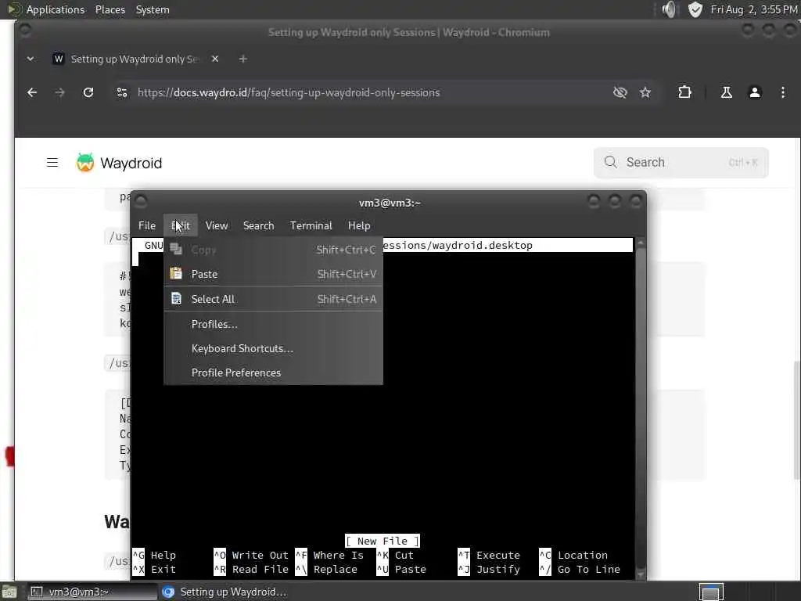Image resolution: width=801 pixels, height=601 pixels.
Task: Click the Go To Line nano shortcut
Action: [x=580, y=570]
